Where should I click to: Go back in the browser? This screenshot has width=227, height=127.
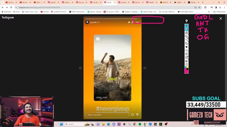point(2,7)
